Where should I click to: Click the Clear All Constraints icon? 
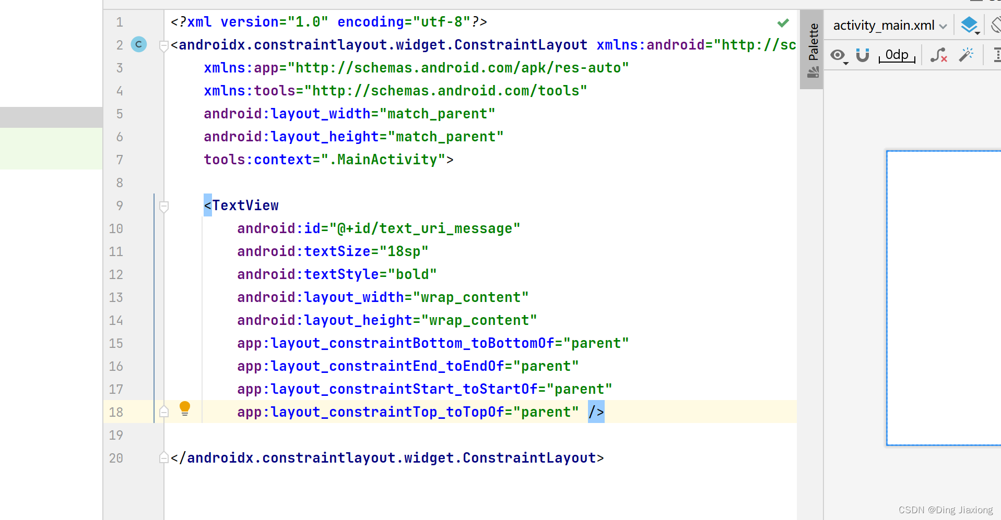click(x=939, y=55)
